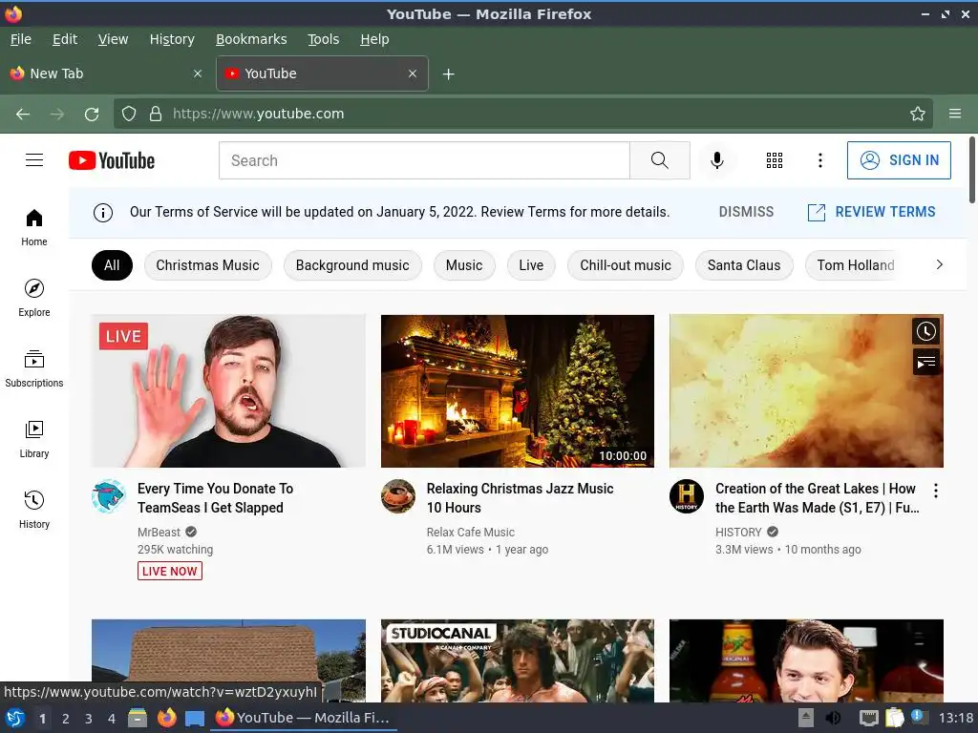Open History in sidebar
The image size is (978, 733).
click(x=34, y=510)
